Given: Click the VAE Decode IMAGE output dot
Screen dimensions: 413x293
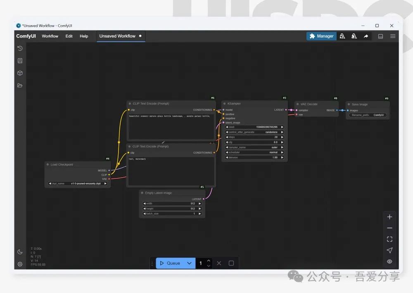Looking at the screenshot, I should point(337,110).
